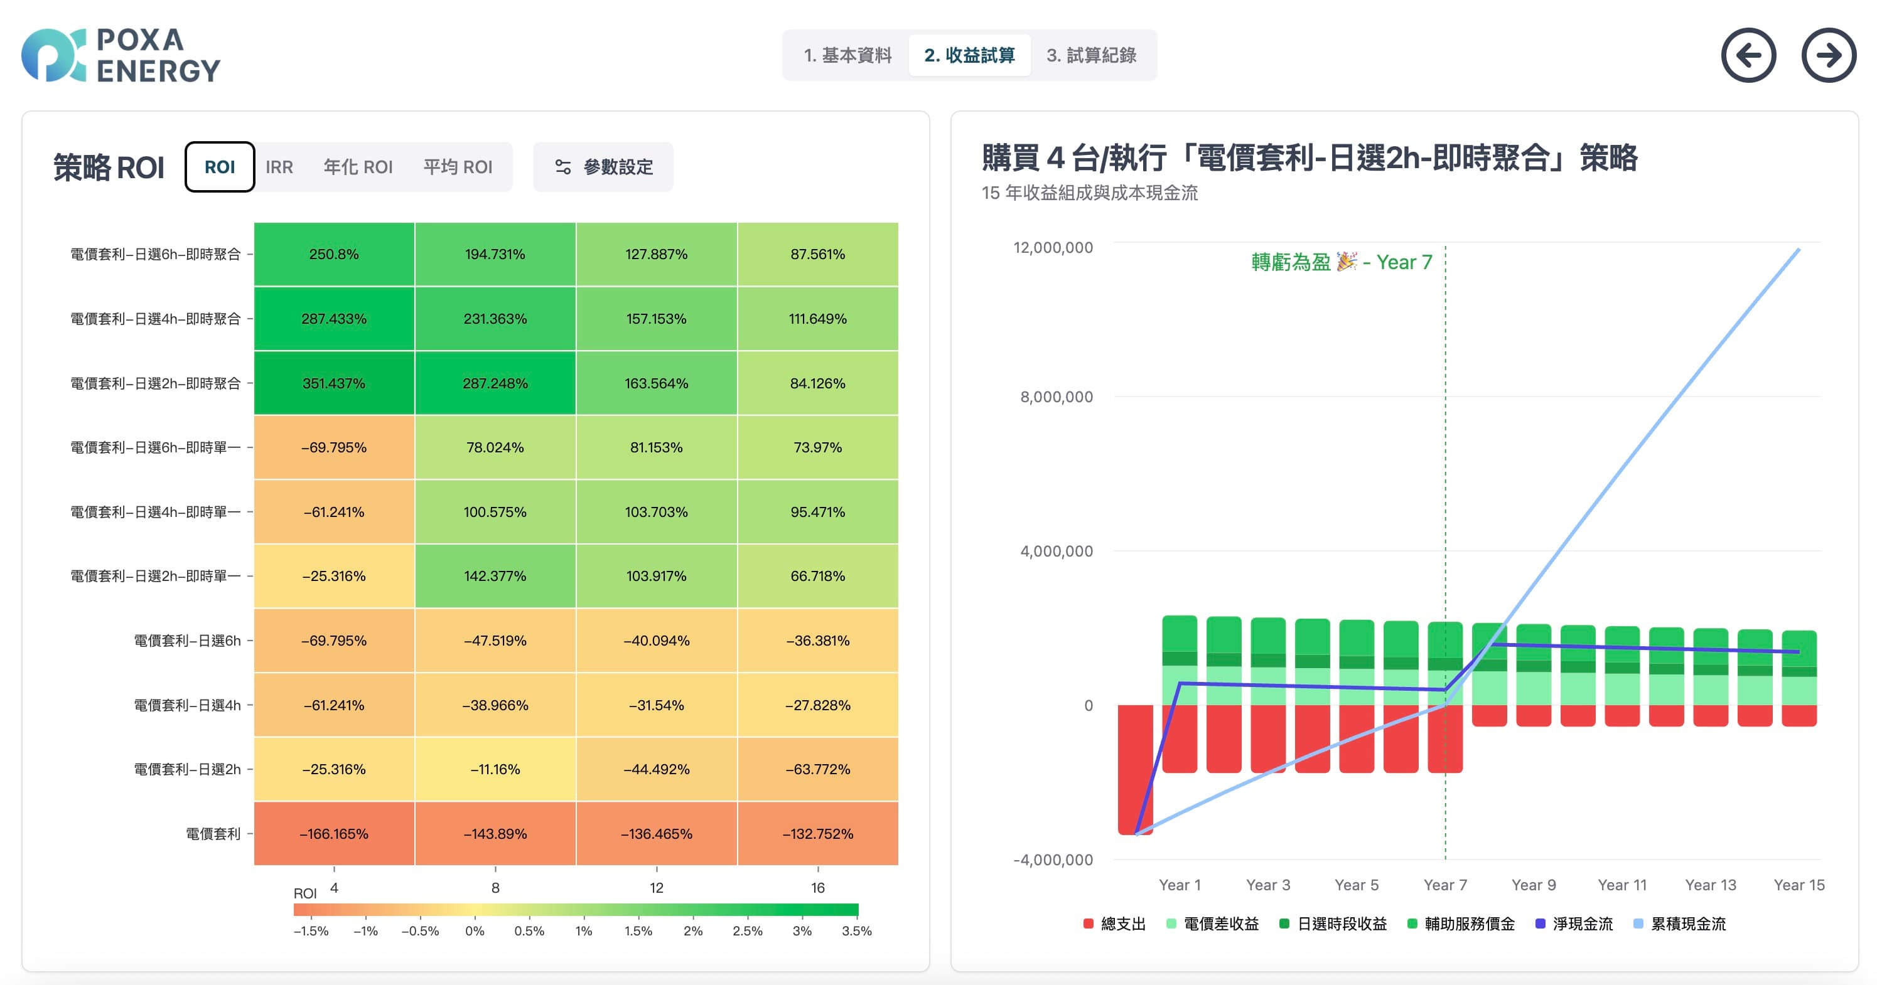Toggle the 總支出 legend entry
This screenshot has width=1877, height=985.
[1115, 923]
